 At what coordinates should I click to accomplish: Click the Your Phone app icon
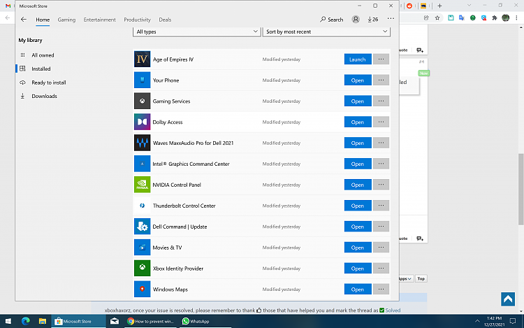click(142, 80)
